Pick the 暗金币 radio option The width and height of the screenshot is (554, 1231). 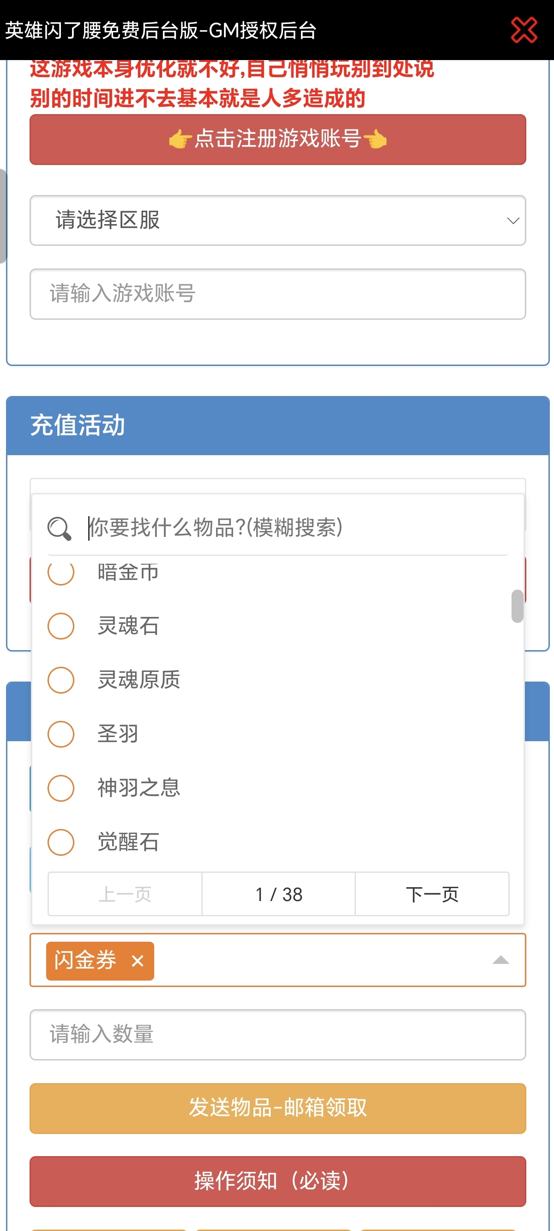pos(61,573)
